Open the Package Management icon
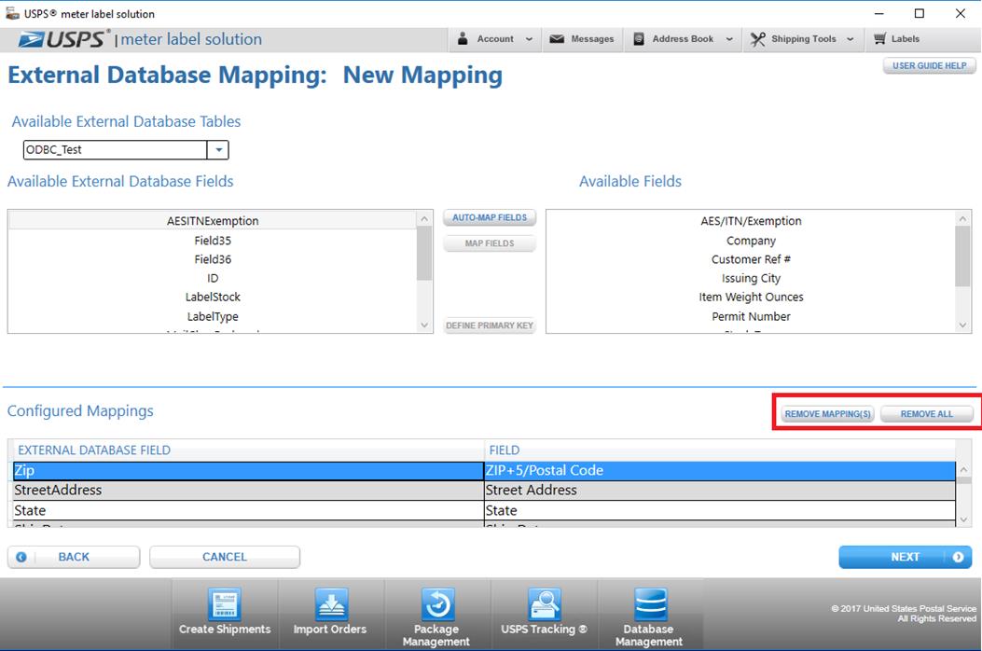This screenshot has height=651, width=982. (437, 604)
